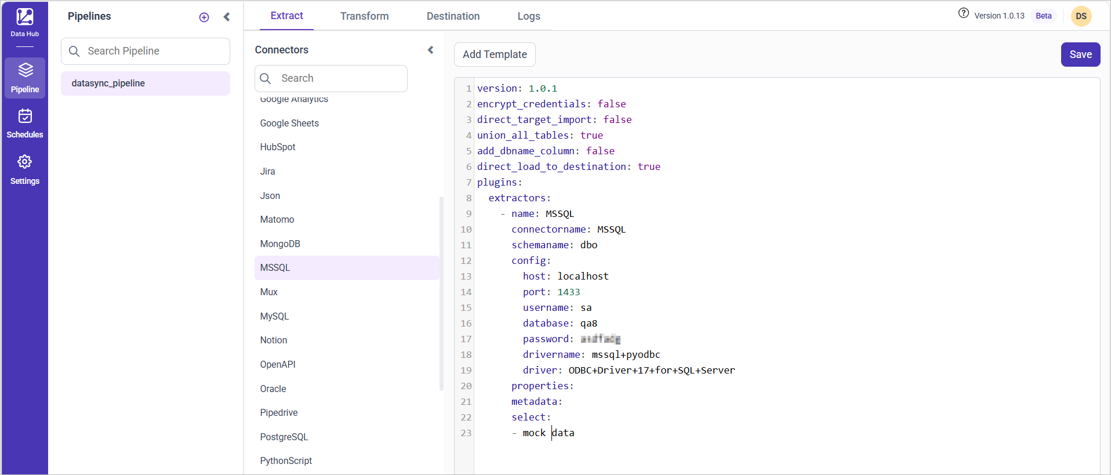The image size is (1111, 475).
Task: Click the 'schemaname: dbo' line
Action: (554, 245)
